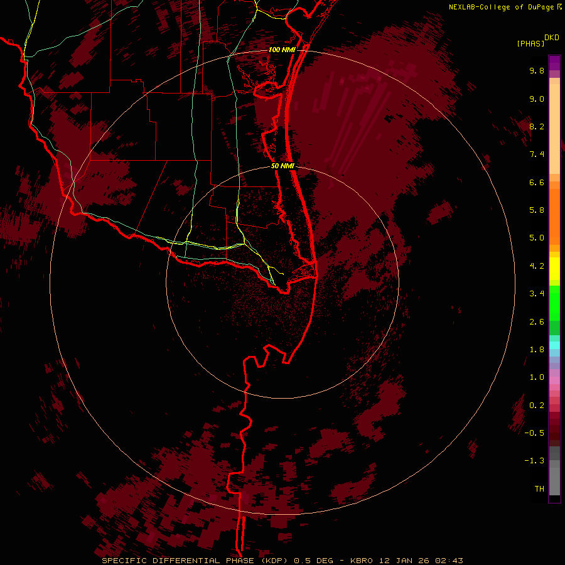
Task: Click the 12 JAN 26 date text
Action: (x=405, y=561)
